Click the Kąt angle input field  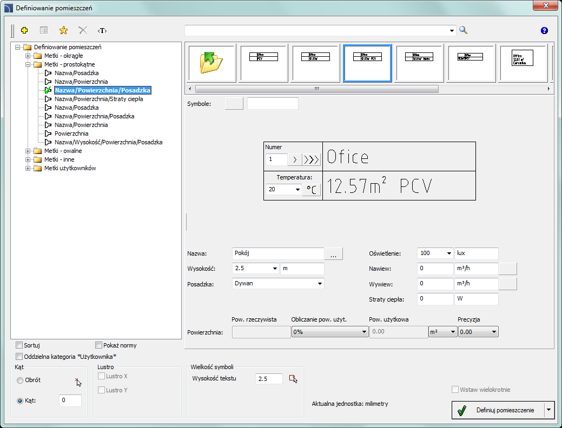point(70,400)
